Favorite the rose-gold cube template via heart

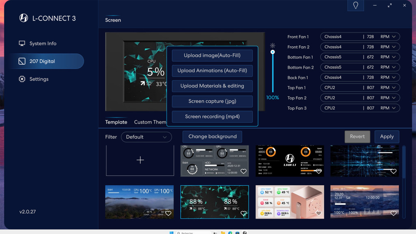tap(318, 213)
